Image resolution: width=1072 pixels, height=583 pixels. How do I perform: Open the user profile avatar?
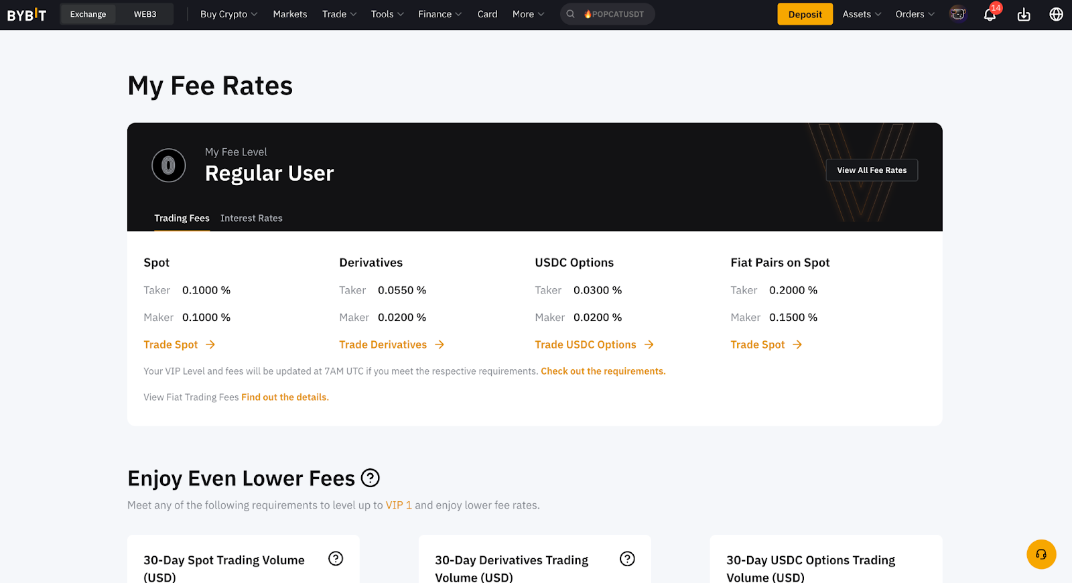click(958, 14)
